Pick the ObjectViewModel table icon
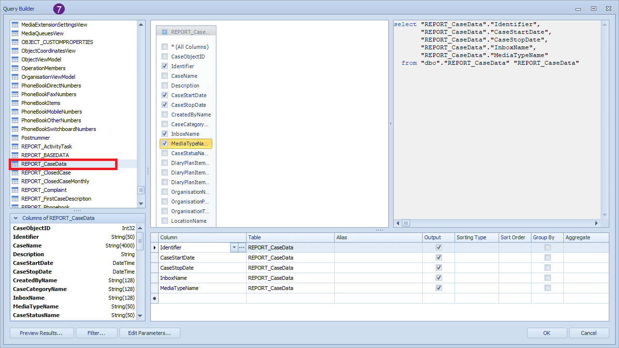619x348 pixels. click(x=15, y=59)
